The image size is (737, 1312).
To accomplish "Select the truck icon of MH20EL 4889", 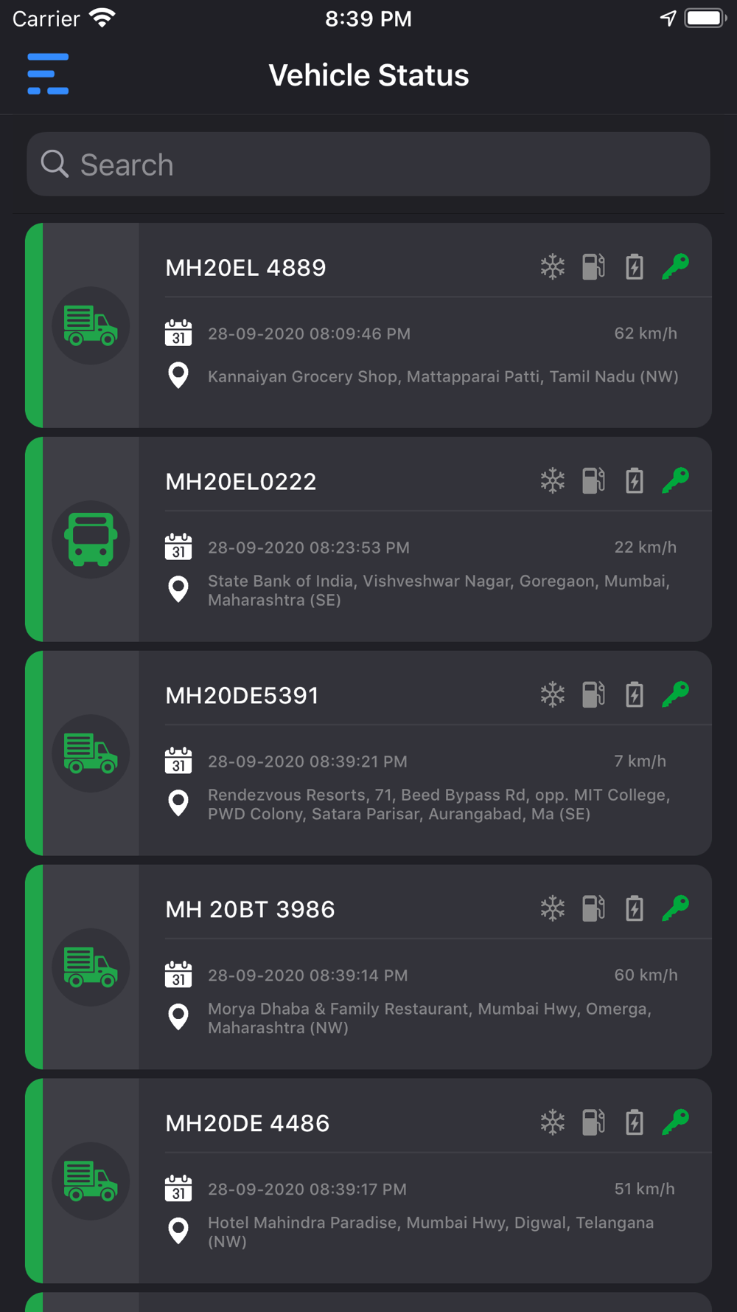I will [91, 325].
